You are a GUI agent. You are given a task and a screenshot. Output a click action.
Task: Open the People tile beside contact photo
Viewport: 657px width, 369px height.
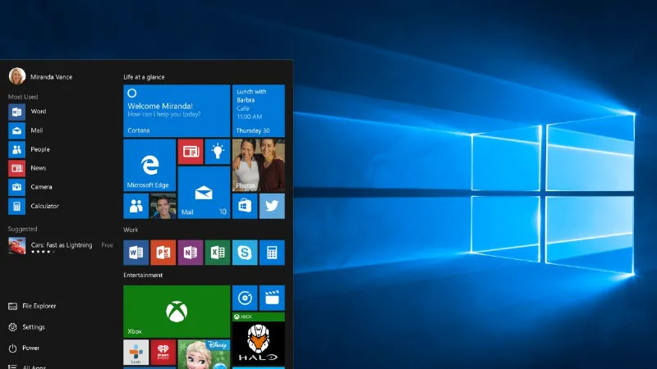coord(136,206)
